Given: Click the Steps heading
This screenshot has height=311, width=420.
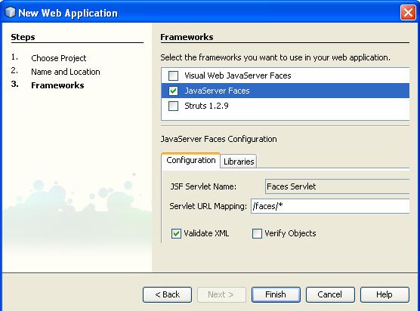Looking at the screenshot, I should pyautogui.click(x=23, y=37).
